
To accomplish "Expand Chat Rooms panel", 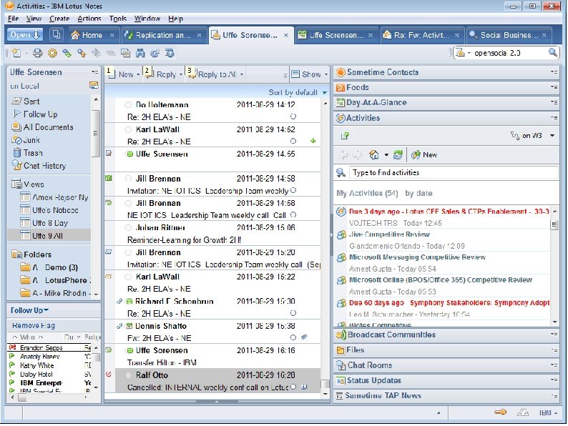I will pyautogui.click(x=446, y=365).
